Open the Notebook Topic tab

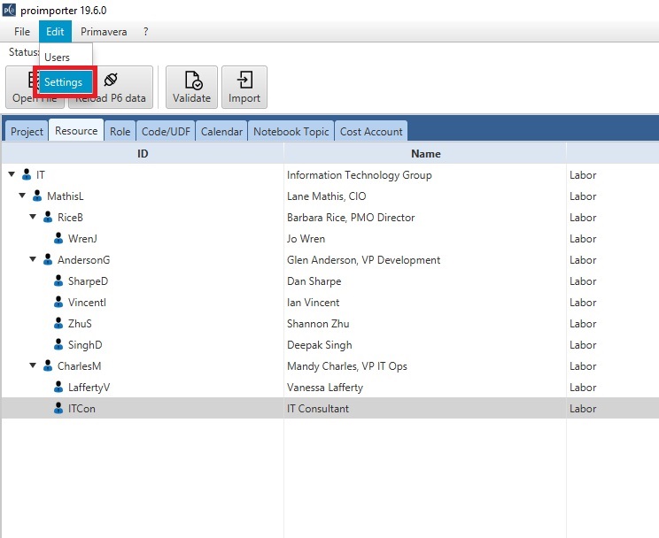point(291,132)
